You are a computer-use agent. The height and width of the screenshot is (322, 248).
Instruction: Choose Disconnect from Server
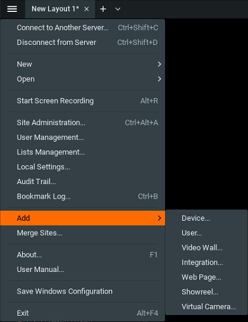click(83, 42)
